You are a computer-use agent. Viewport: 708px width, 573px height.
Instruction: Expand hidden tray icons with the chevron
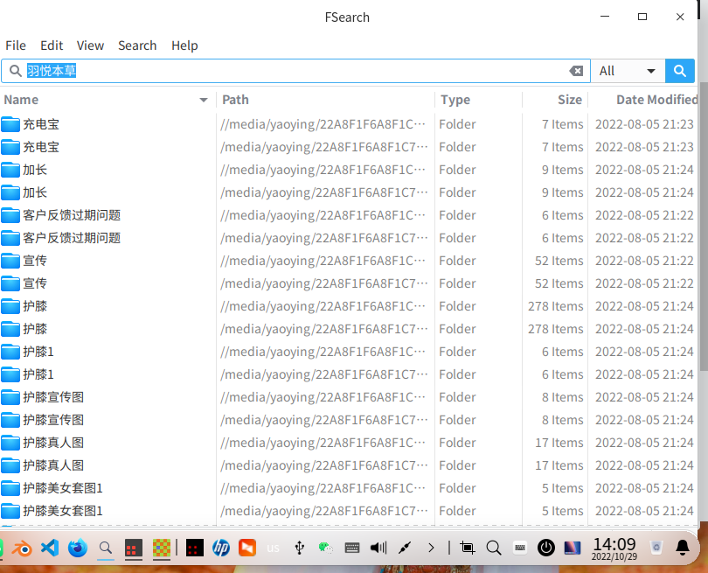(430, 548)
